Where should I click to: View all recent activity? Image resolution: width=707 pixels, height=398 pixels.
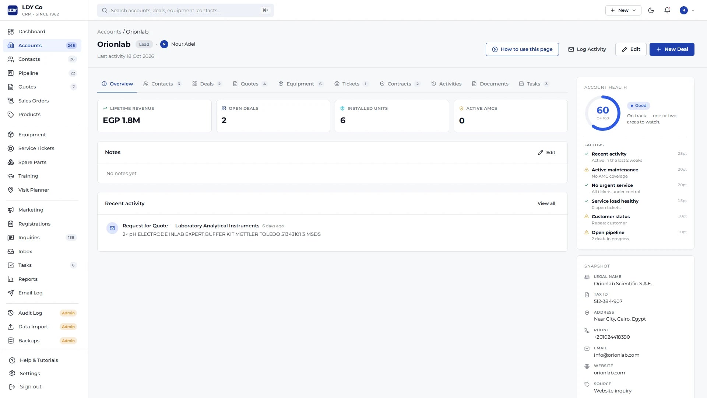click(x=546, y=203)
